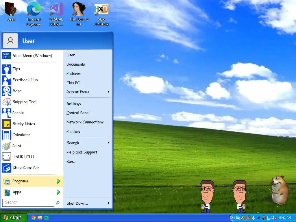Launch the HxD hex editor desktop shortcut
296x222 pixels.
click(x=101, y=14)
